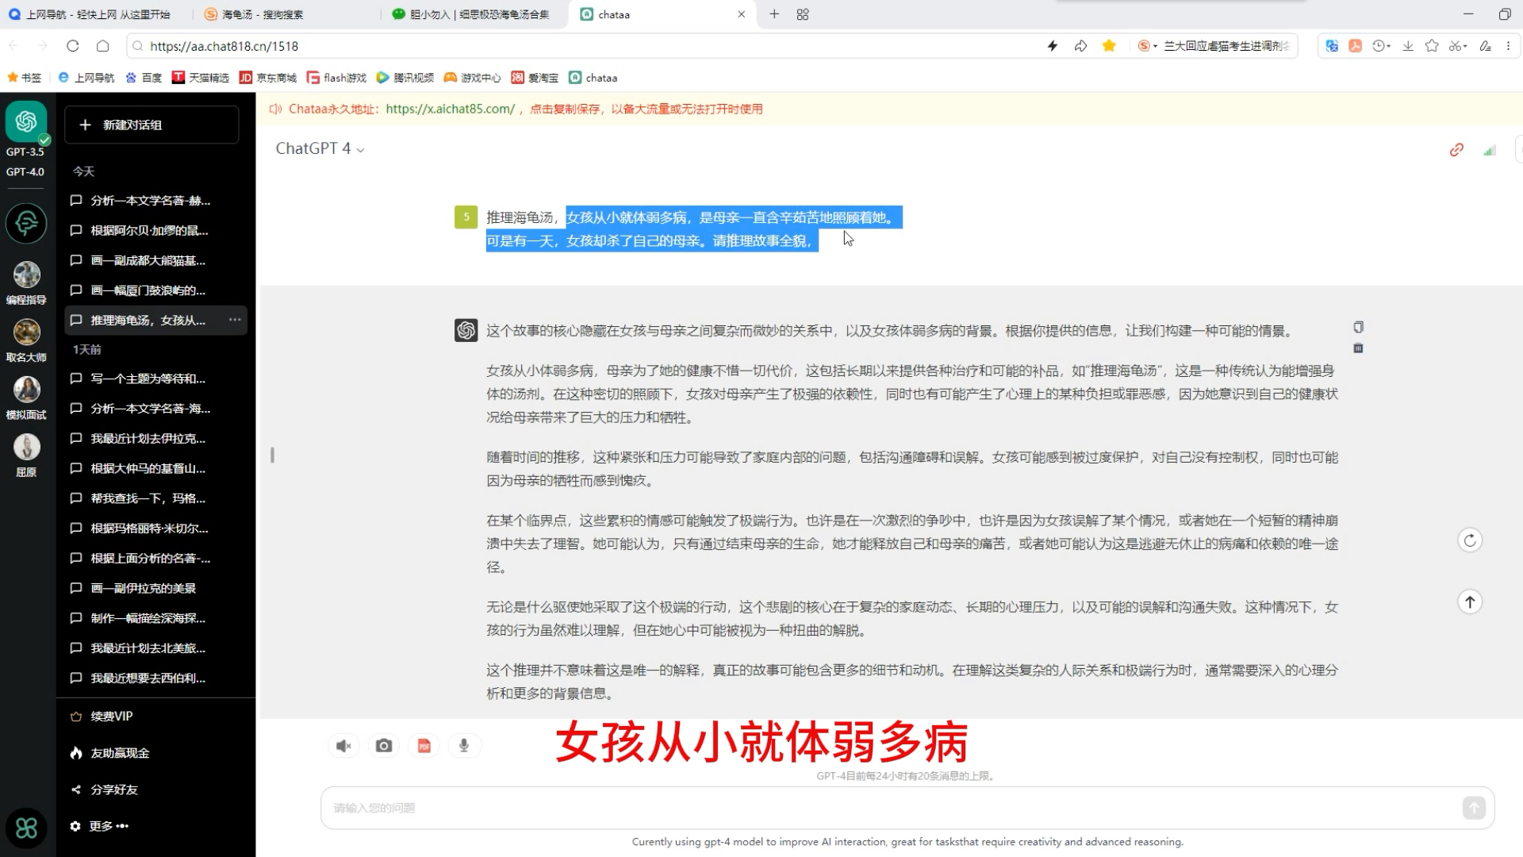
Task: Click 分享好友 in sidebar
Action: point(104,790)
